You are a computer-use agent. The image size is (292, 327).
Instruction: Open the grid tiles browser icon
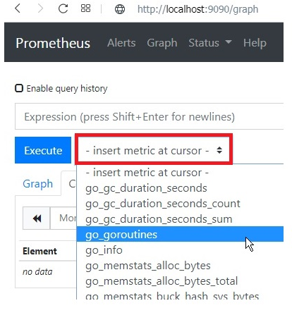click(85, 8)
